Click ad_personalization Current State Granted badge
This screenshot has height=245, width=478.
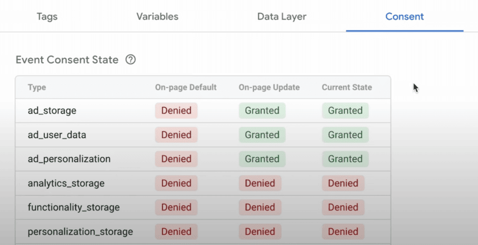pyautogui.click(x=345, y=159)
